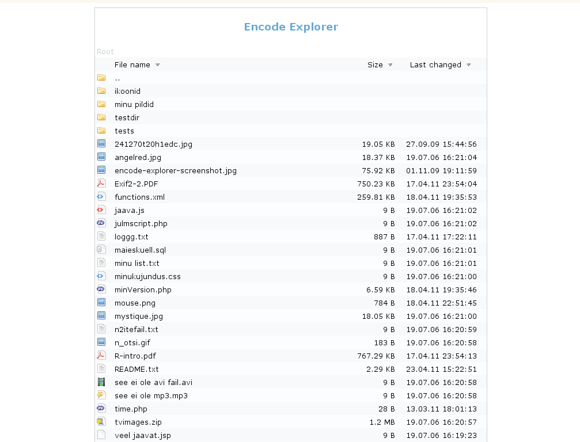Click the PHP icon beside minVersion.php
The height and width of the screenshot is (442, 580).
click(x=101, y=289)
